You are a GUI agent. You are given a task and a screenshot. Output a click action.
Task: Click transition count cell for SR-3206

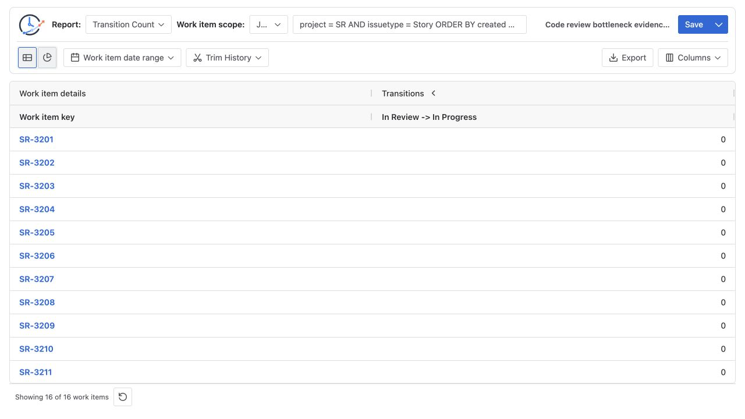(x=553, y=256)
